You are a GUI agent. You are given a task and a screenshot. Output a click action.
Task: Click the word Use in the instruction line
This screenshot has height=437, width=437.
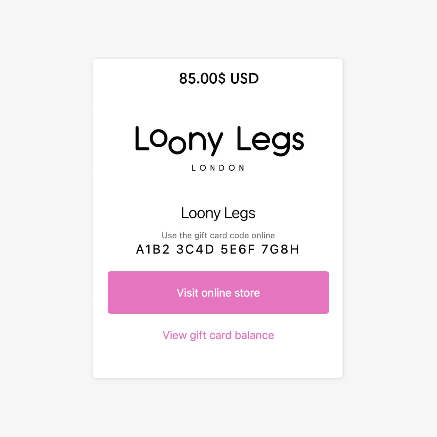tap(169, 236)
